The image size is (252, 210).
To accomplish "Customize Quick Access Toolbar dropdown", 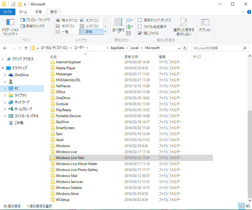I will pos(25,5).
